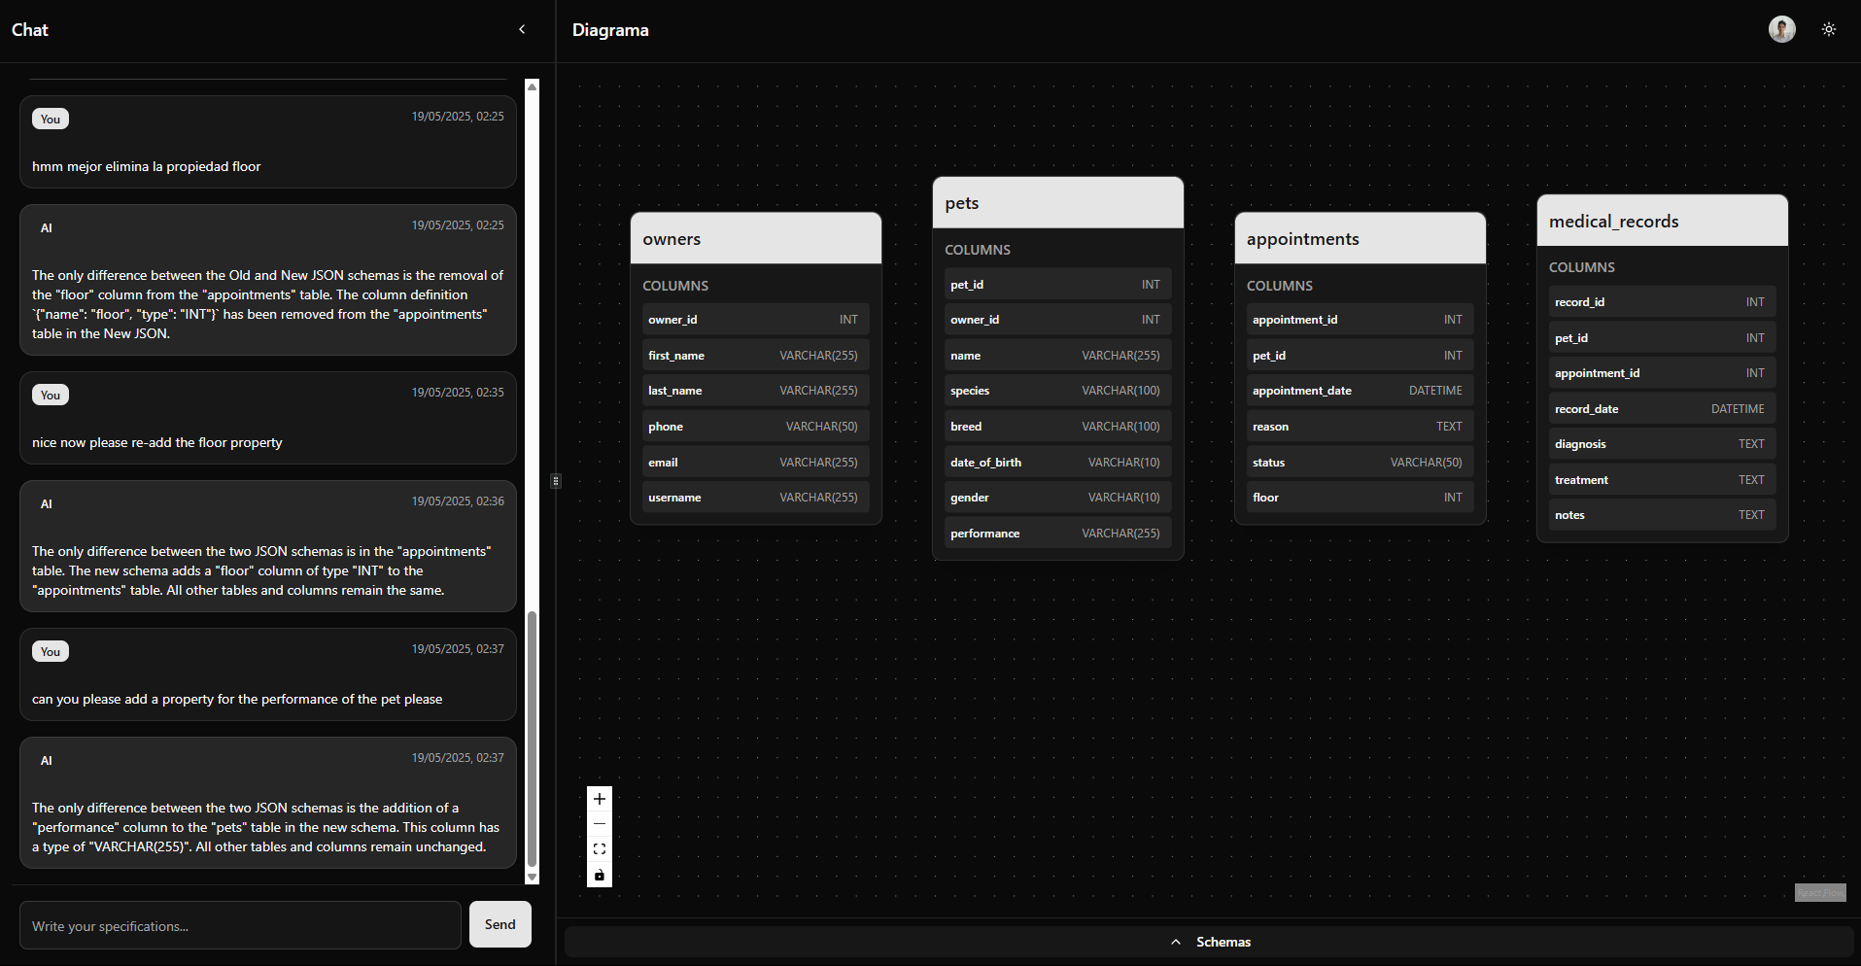Toggle light/dark theme sun icon
This screenshot has width=1861, height=966.
pos(1829,29)
